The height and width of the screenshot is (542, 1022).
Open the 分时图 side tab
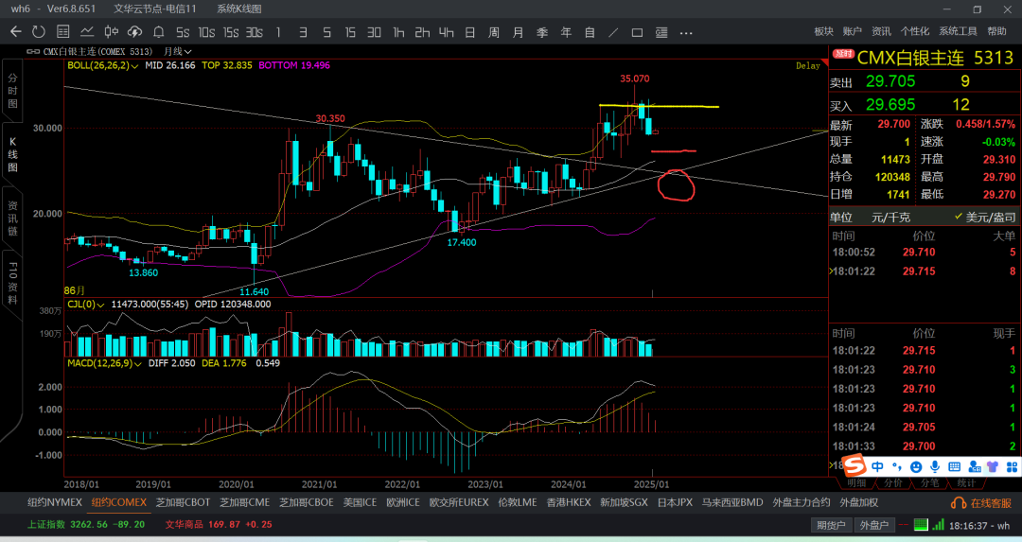pos(12,91)
